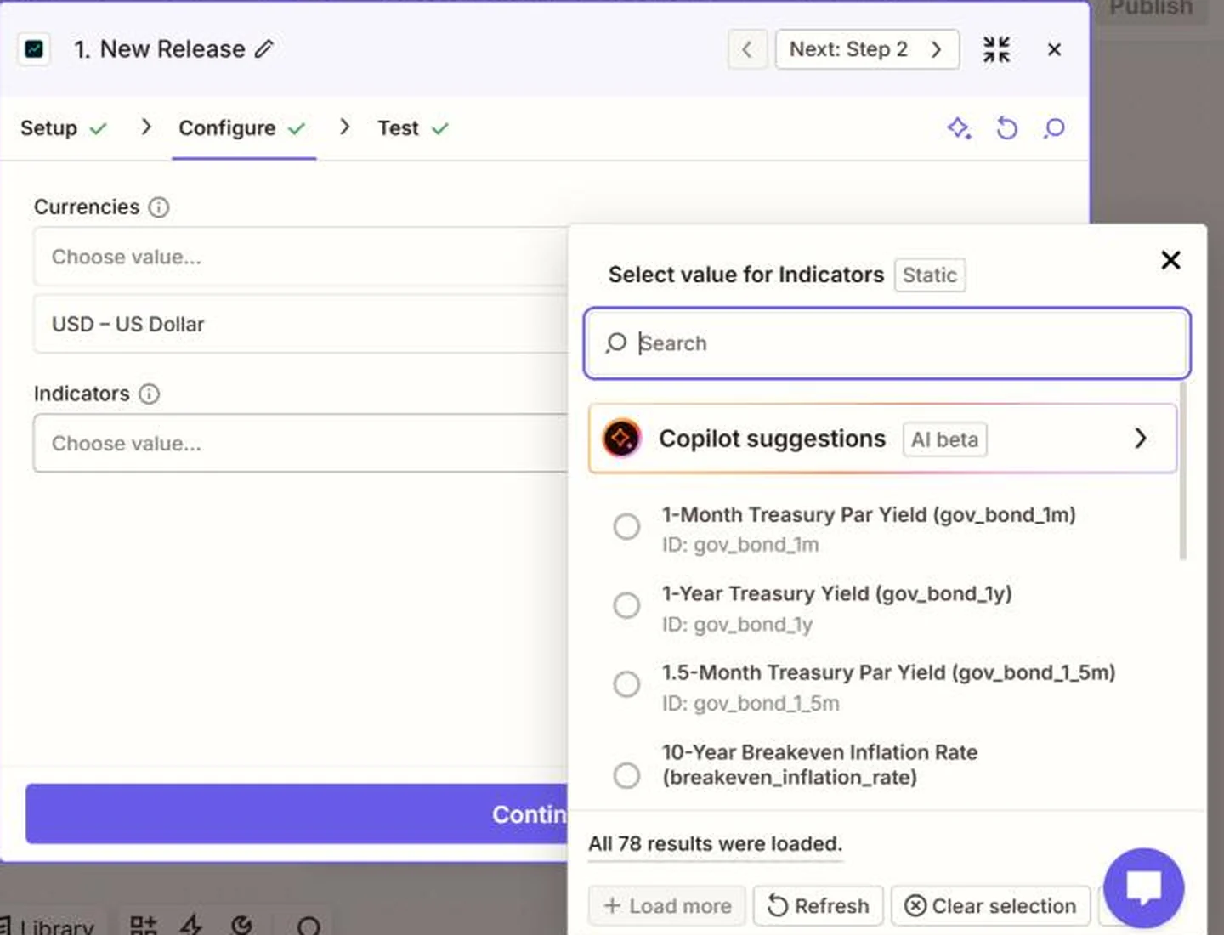Switch to Setup tab
This screenshot has height=935, width=1224.
point(64,128)
